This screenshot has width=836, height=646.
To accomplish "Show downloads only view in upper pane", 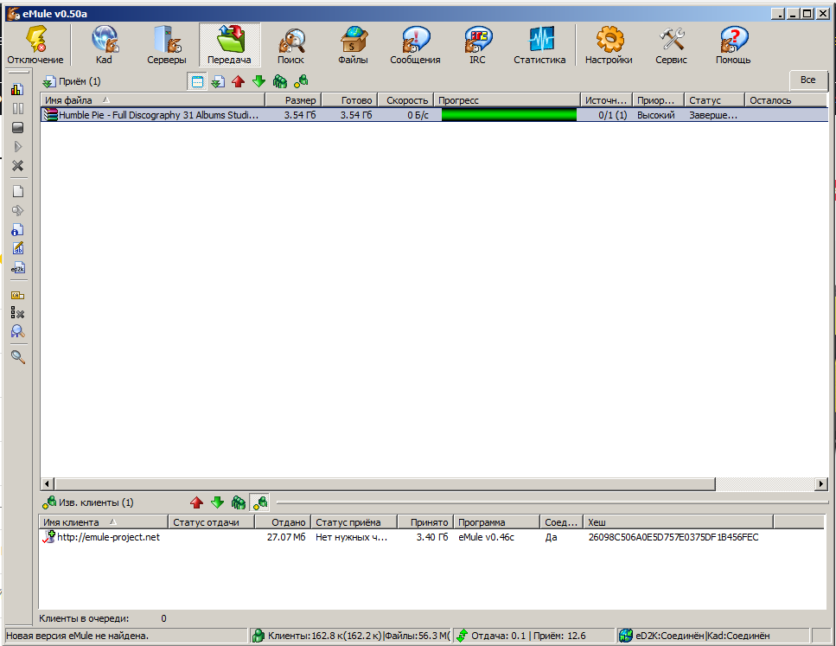I will (x=218, y=81).
